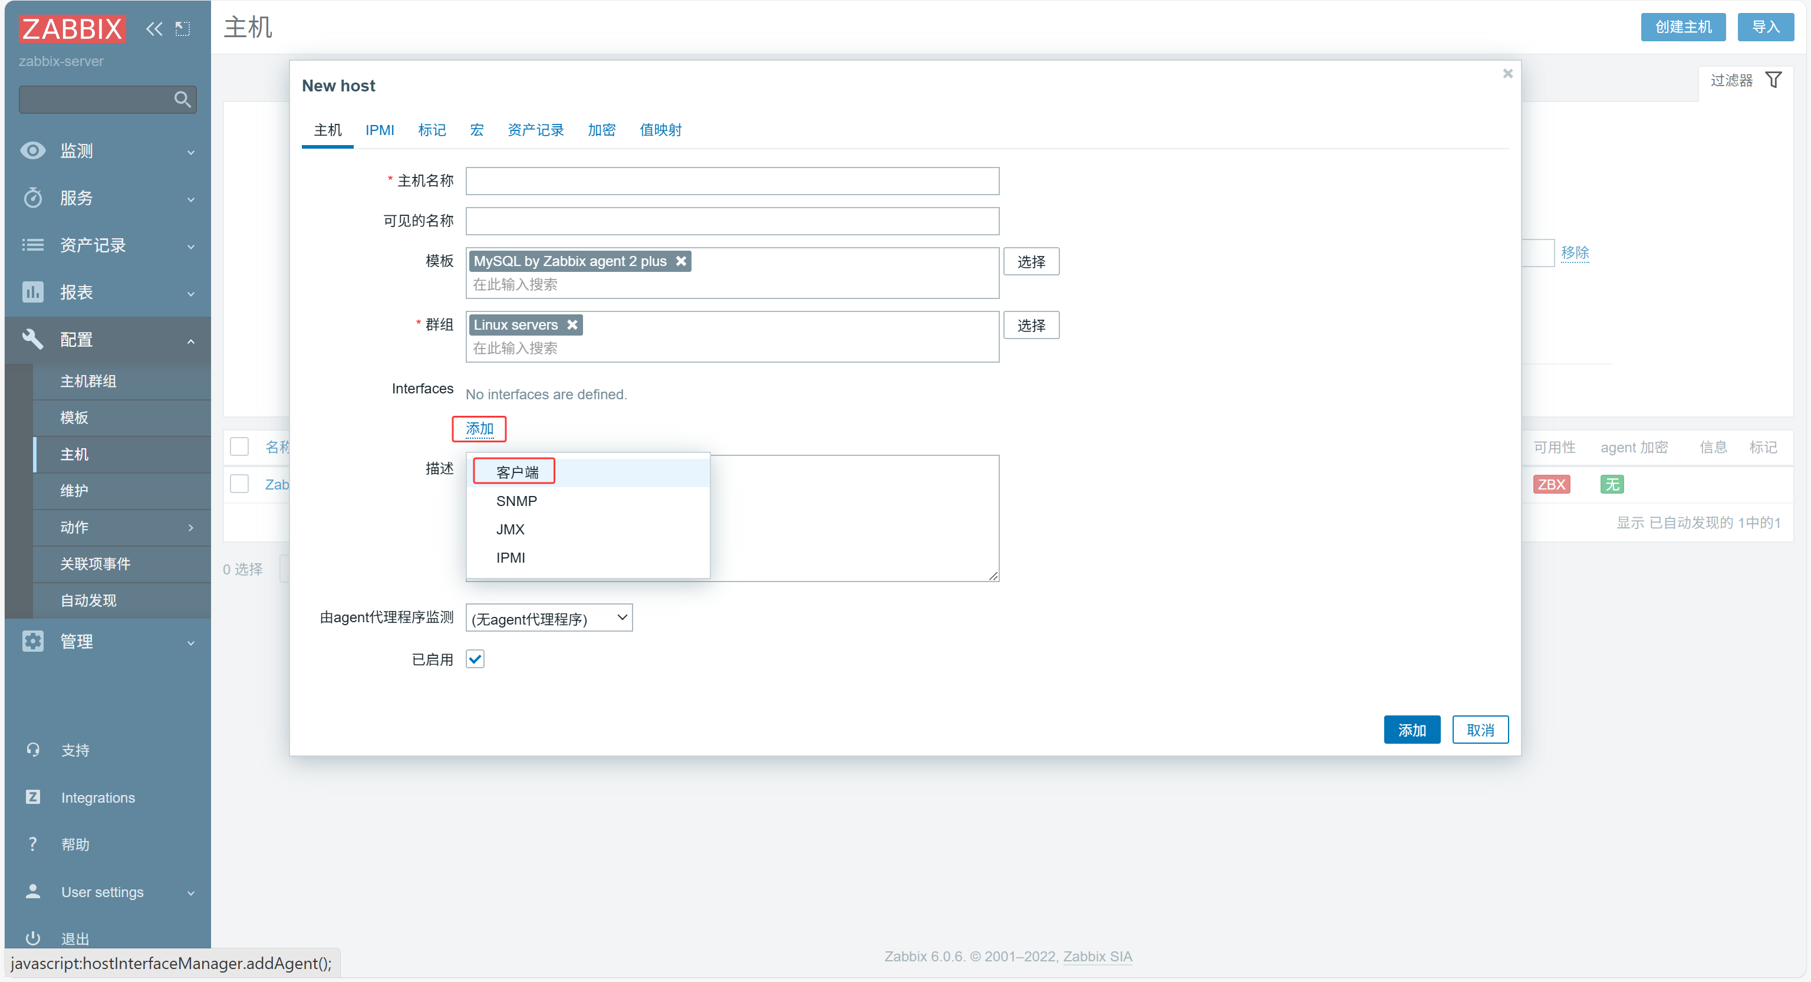Click the headset icon beside 支持

click(33, 750)
